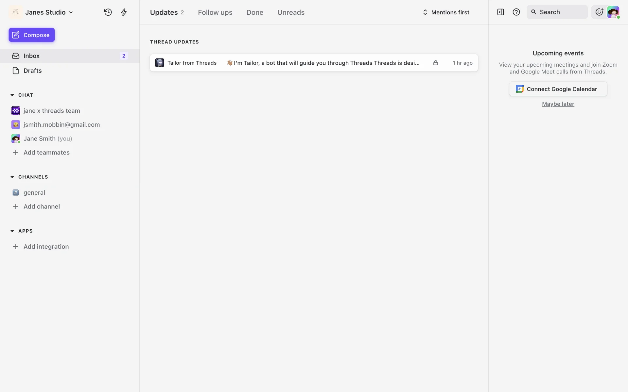This screenshot has height=392, width=628.
Task: Click the set status emoji icon
Action: click(x=599, y=12)
